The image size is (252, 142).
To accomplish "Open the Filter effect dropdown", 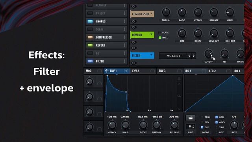I will tap(142, 56).
